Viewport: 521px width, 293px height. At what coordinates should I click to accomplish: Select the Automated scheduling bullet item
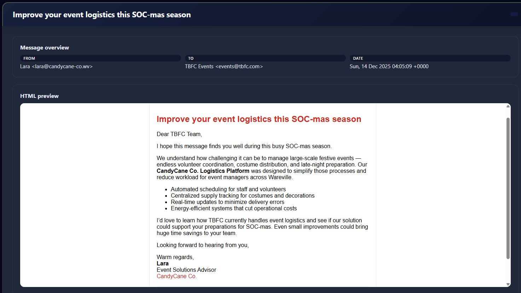228,189
